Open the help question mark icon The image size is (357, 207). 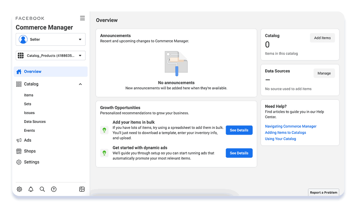point(54,189)
